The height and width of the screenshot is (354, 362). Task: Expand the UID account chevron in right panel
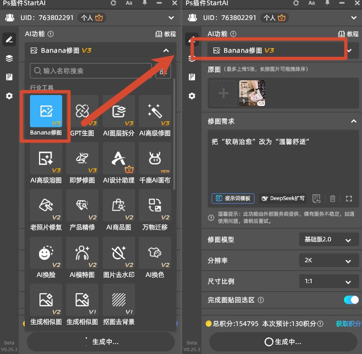(354, 18)
